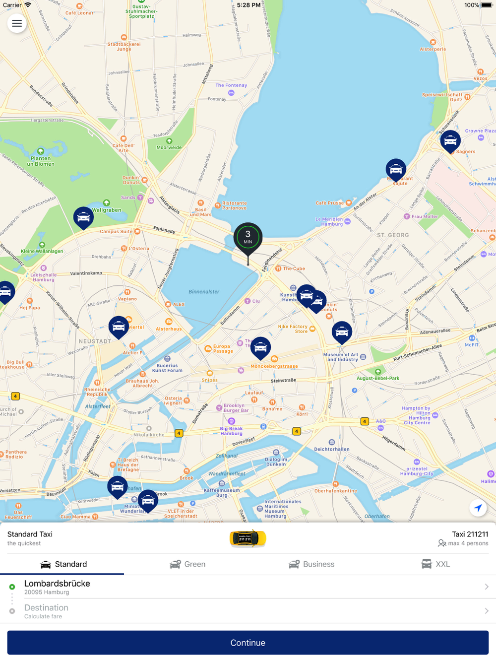496x662 pixels.
Task: Open the Destination row chevron
Action: coord(487,611)
